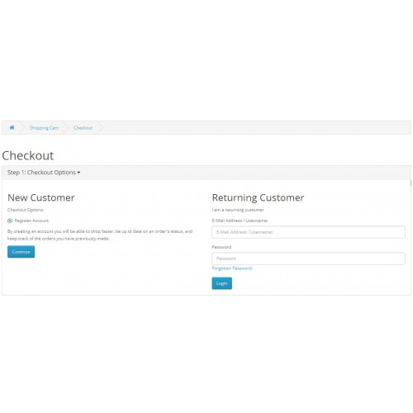The width and height of the screenshot is (413, 413).
Task: Click the large Checkout page heading
Action: [x=28, y=155]
